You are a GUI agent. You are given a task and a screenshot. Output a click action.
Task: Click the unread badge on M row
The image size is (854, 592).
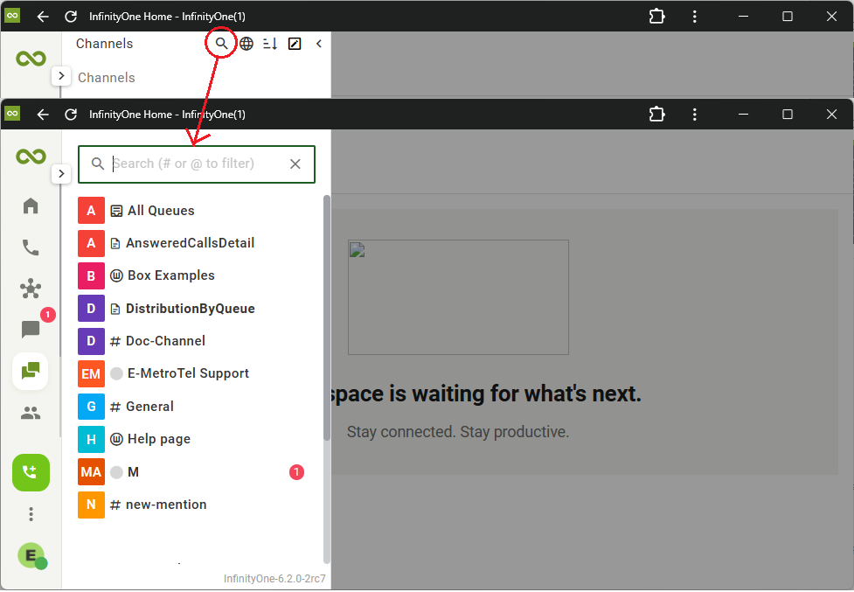296,472
